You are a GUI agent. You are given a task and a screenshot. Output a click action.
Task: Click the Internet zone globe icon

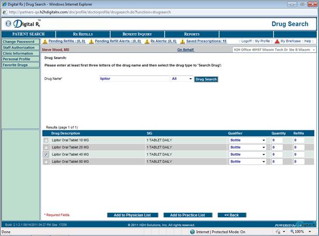click(192, 232)
